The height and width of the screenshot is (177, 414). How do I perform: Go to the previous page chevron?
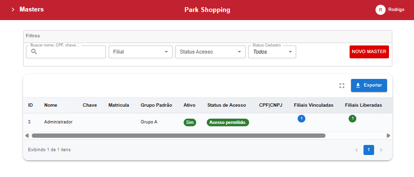point(356,150)
